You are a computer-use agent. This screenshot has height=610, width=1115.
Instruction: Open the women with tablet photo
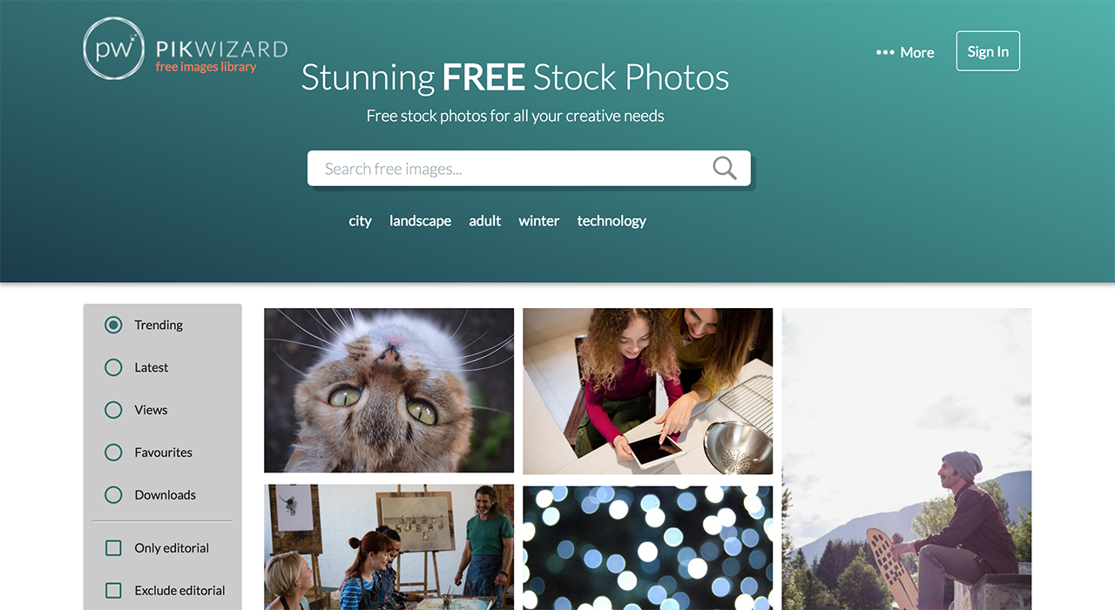click(x=647, y=391)
